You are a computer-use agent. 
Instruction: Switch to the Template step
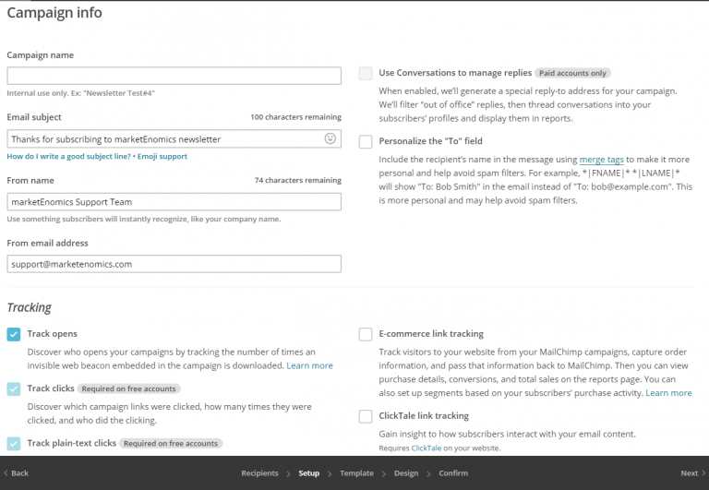coord(356,473)
